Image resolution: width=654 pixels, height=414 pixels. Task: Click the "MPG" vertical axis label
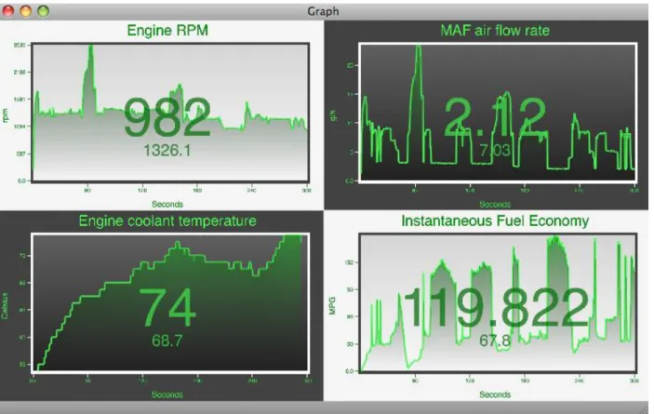332,305
